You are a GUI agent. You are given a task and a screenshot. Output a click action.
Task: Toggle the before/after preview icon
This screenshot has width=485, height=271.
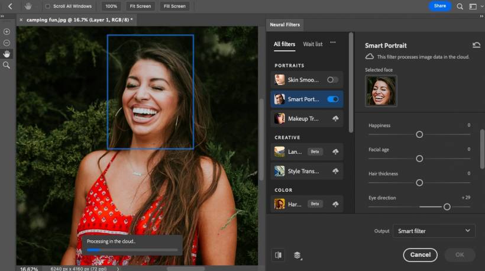278,255
